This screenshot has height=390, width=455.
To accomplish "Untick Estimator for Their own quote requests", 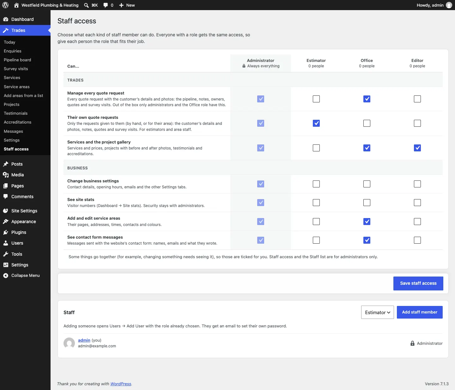I will click(x=316, y=123).
